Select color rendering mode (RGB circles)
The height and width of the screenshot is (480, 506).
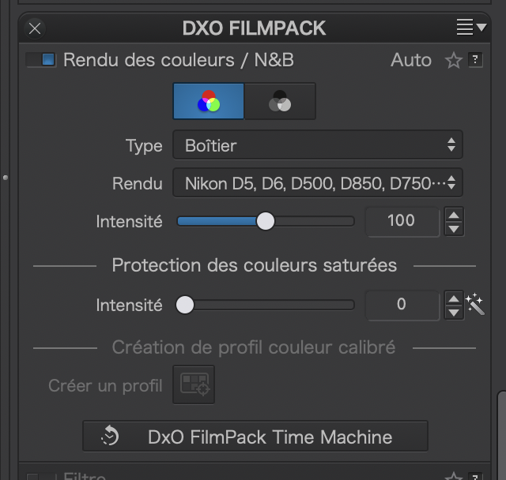[x=209, y=101]
